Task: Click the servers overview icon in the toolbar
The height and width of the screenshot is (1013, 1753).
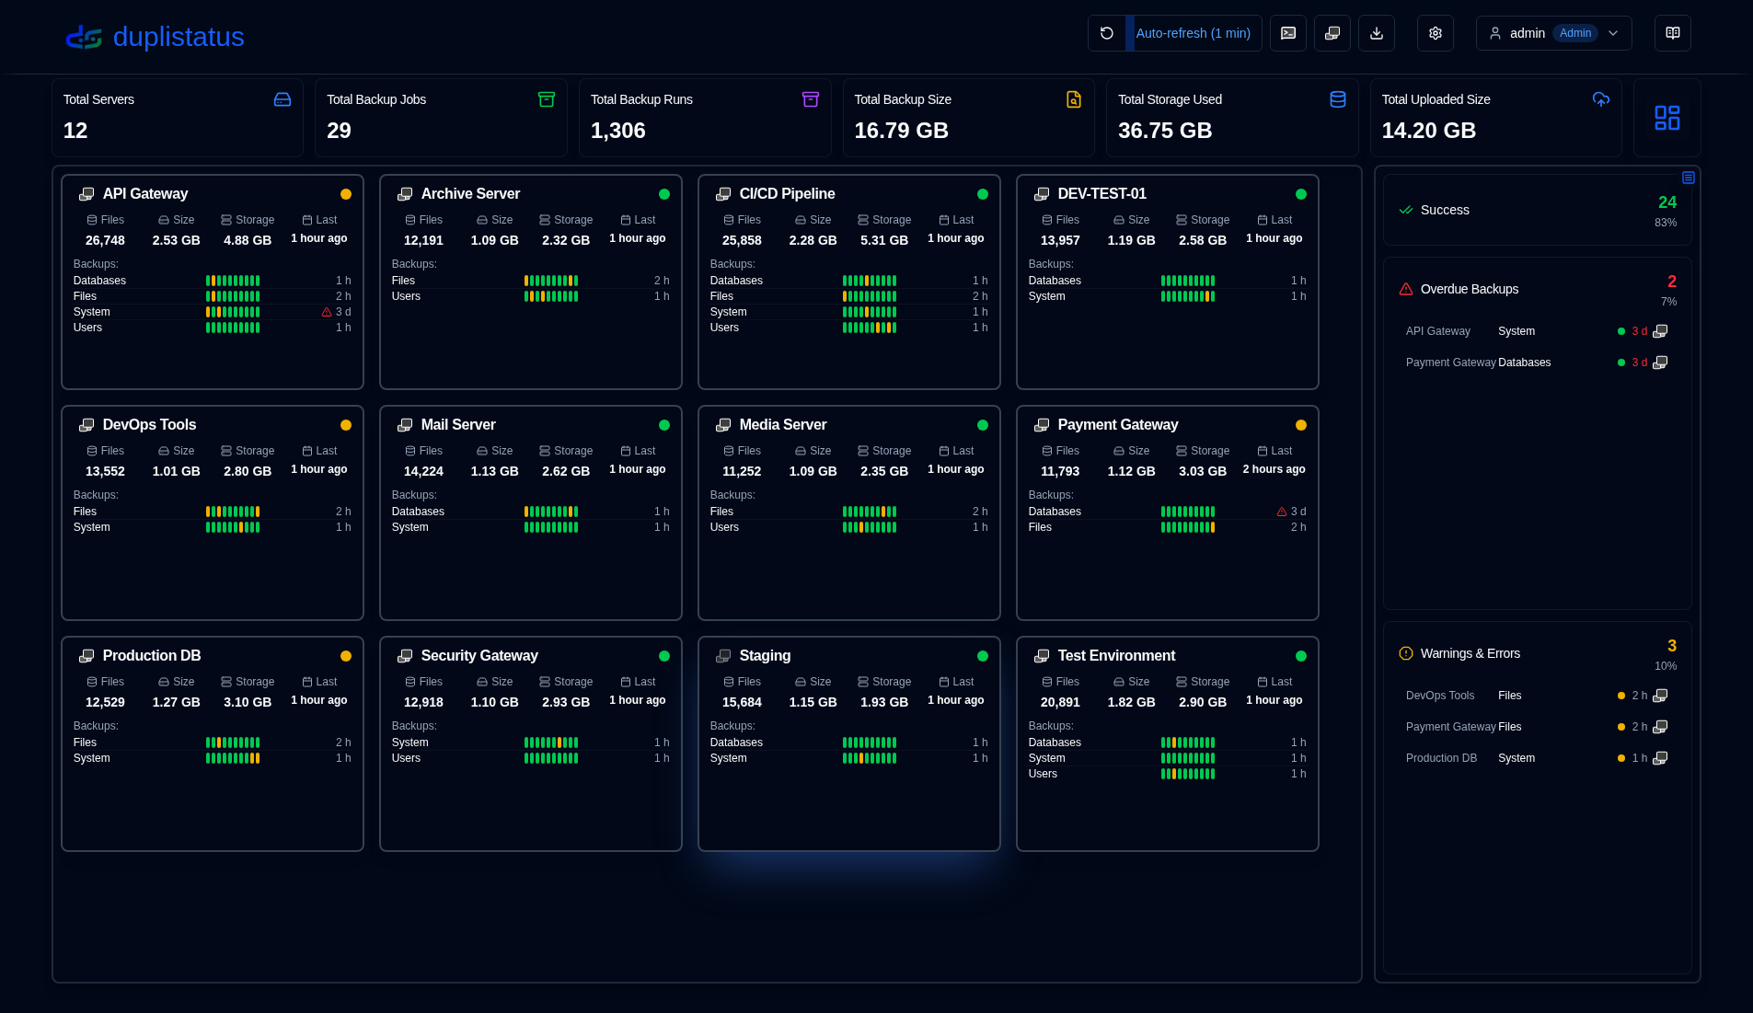Action: [x=1332, y=32]
